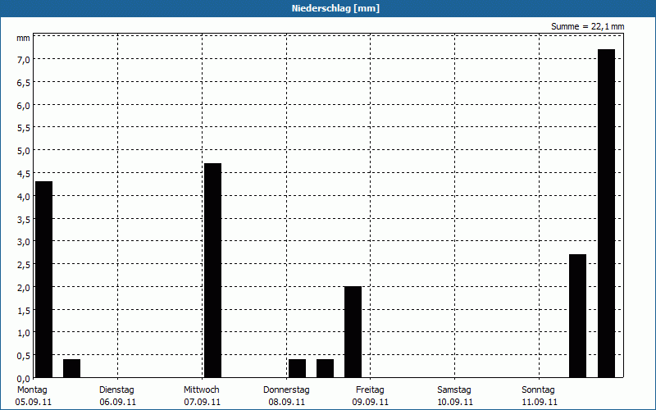Click the 2,0 mm bar before Freitag
This screenshot has width=656, height=410.
353,332
